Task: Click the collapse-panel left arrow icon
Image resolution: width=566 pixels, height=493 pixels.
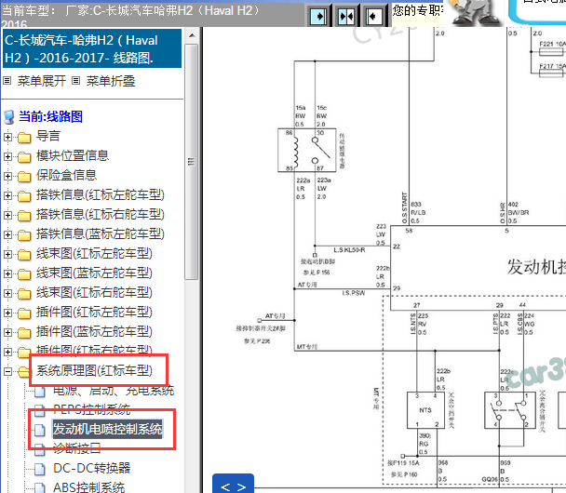Action: tap(373, 16)
